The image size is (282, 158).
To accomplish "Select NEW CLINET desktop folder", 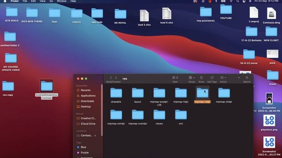I will coord(271,32).
